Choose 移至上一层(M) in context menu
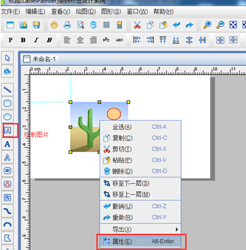Image resolution: width=246 pixels, height=250 pixels. pos(140,194)
